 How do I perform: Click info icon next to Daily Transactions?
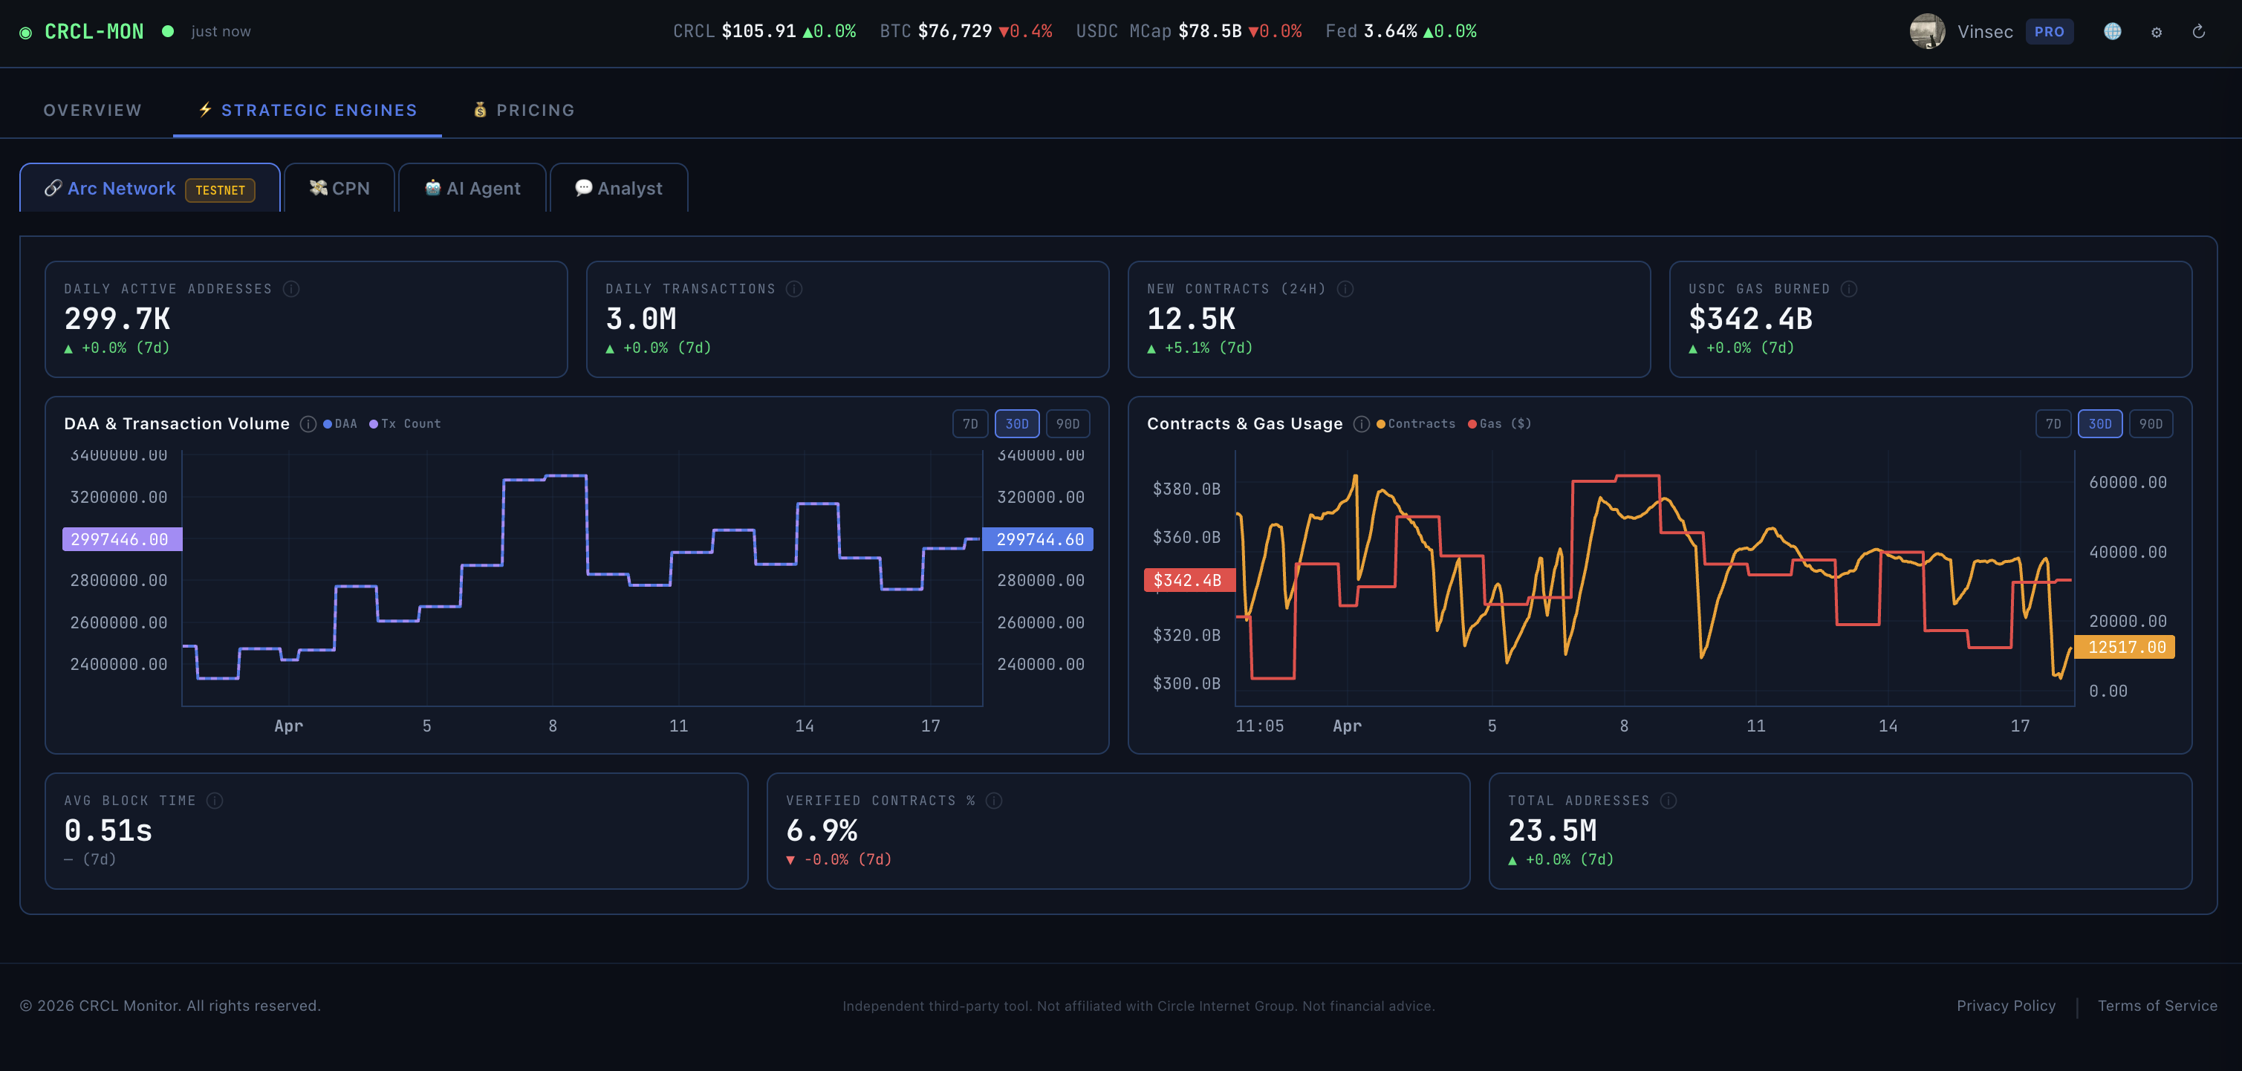tap(793, 289)
